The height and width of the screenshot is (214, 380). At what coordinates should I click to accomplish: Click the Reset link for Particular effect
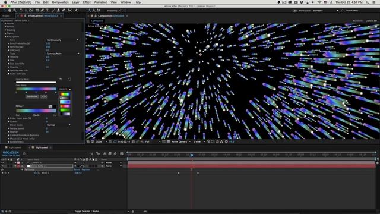(77, 169)
